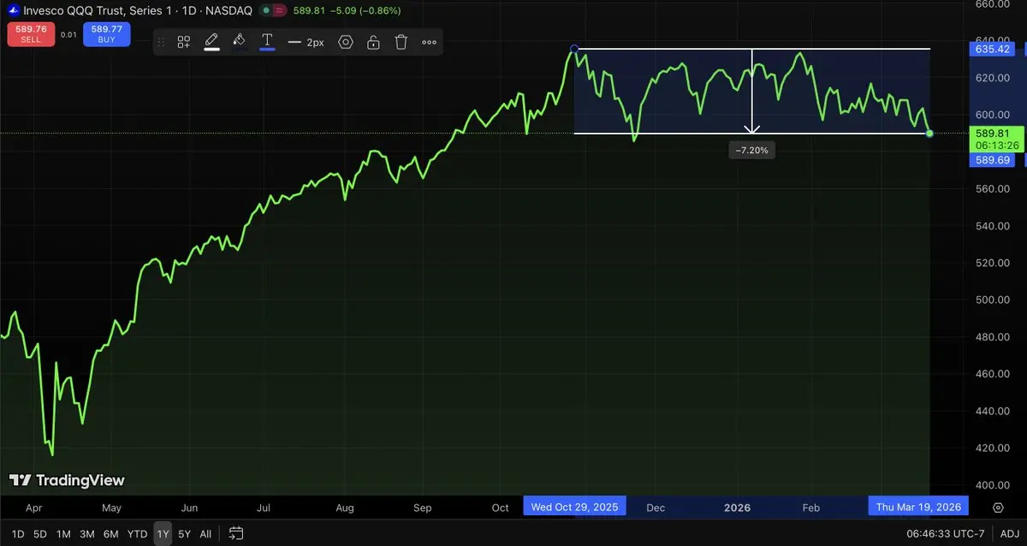Click the price range drawing's top-left handle

coord(574,50)
